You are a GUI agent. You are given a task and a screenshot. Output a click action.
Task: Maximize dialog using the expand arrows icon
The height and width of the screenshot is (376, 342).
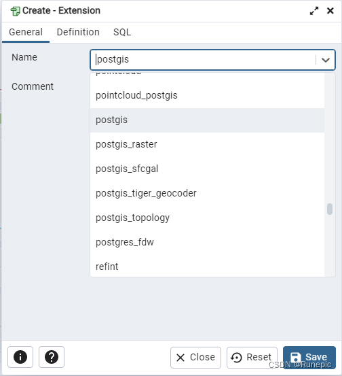pos(314,11)
